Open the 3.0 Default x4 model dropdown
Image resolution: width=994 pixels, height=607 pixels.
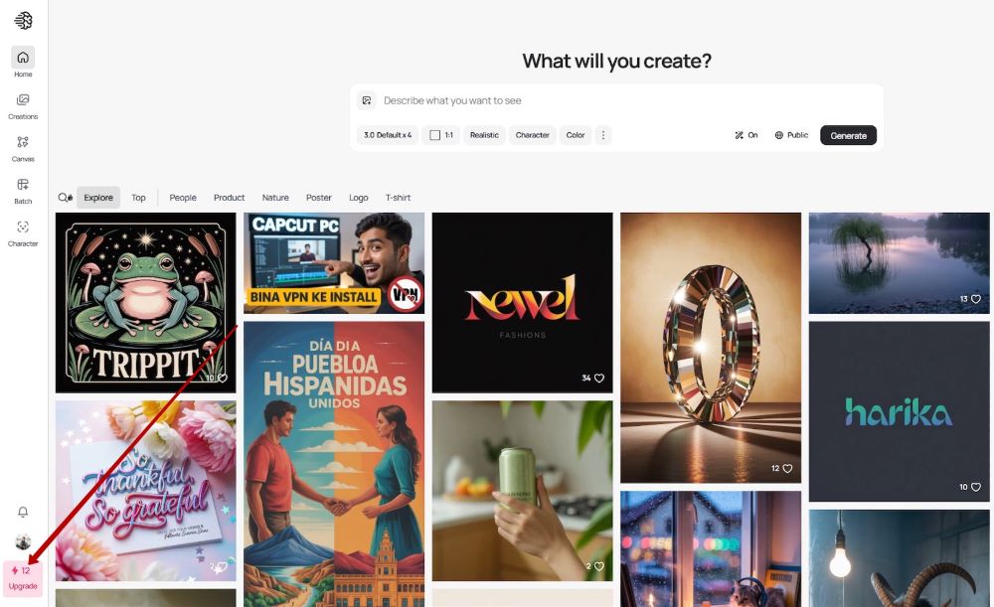click(388, 135)
